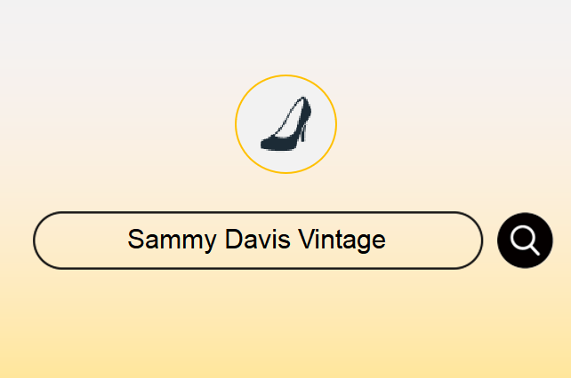Click empty right area inside search bar
571x378 pixels.
(431, 240)
